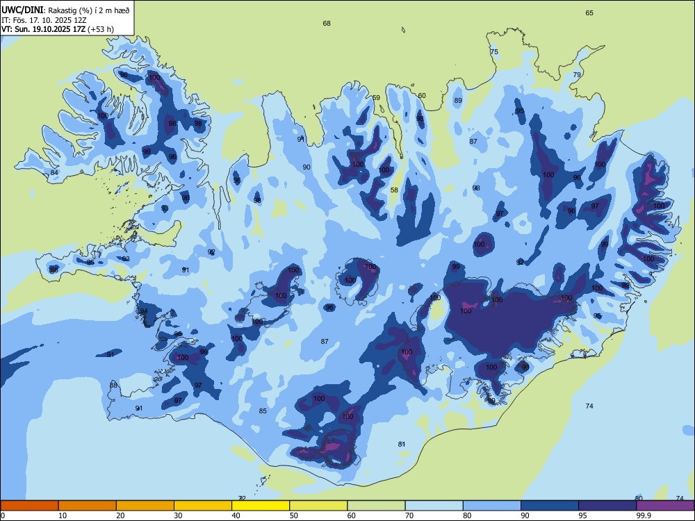Image resolution: width=695 pixels, height=521 pixels.
Task: Click the medium blue 80–90 legend swatch
Action: pos(492,506)
